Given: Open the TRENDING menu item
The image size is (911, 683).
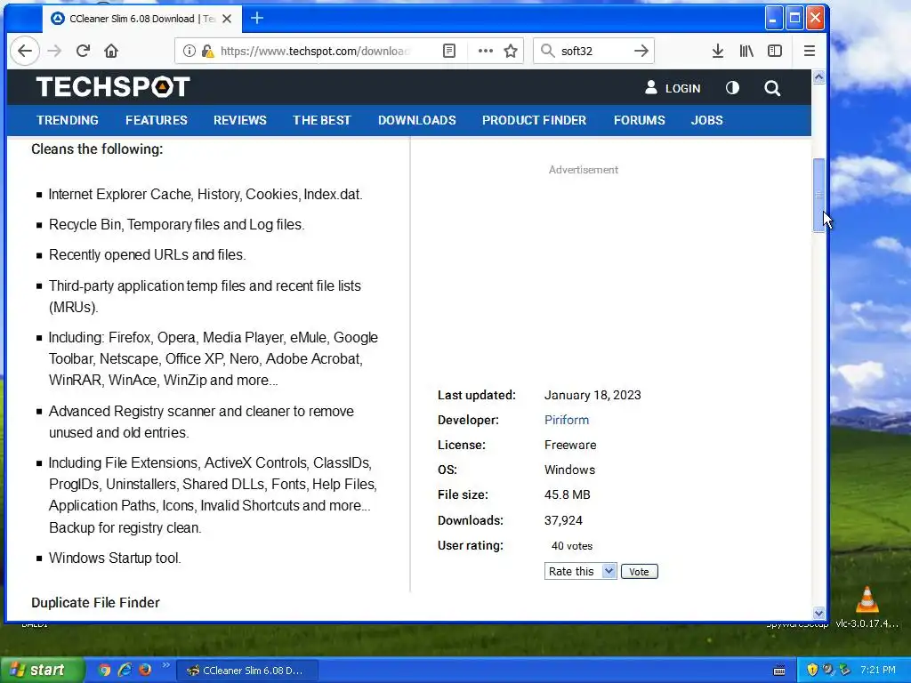Looking at the screenshot, I should (68, 120).
